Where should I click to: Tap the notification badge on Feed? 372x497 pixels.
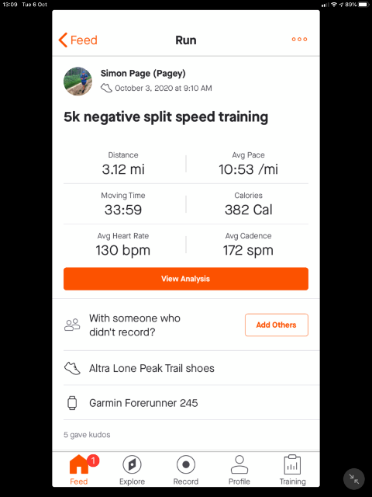pos(93,461)
